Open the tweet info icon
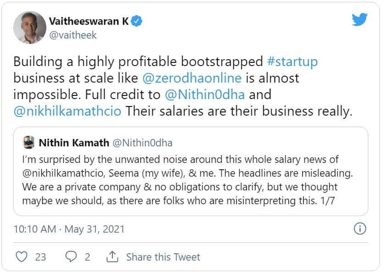 (360, 228)
